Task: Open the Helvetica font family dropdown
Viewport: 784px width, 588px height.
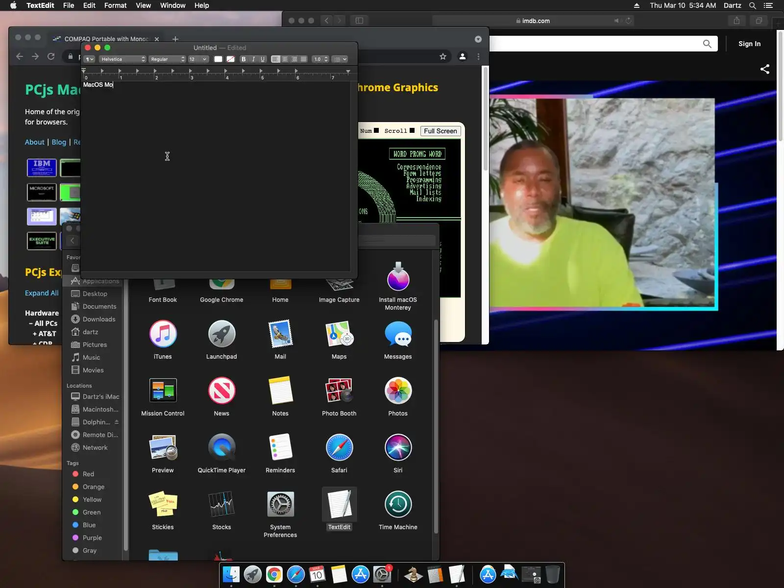Action: click(x=122, y=59)
